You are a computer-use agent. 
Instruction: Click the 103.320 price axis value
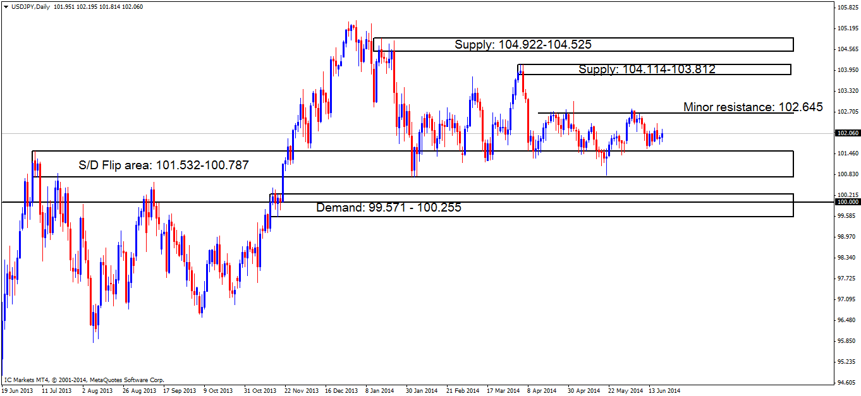[x=847, y=91]
